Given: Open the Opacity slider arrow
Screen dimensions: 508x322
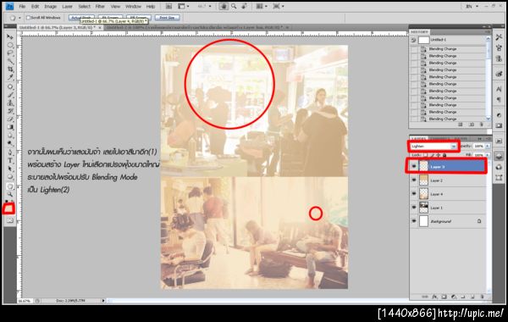Looking at the screenshot, I should pos(487,147).
